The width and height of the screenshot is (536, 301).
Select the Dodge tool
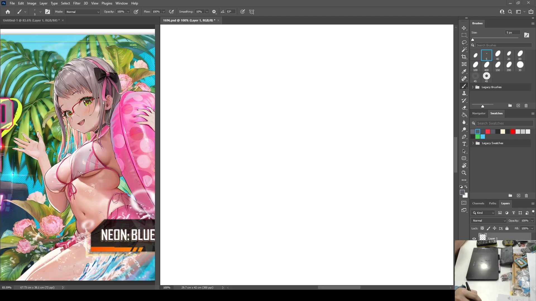click(x=464, y=129)
